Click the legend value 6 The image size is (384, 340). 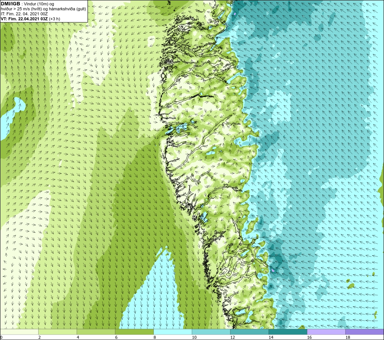(x=116, y=338)
